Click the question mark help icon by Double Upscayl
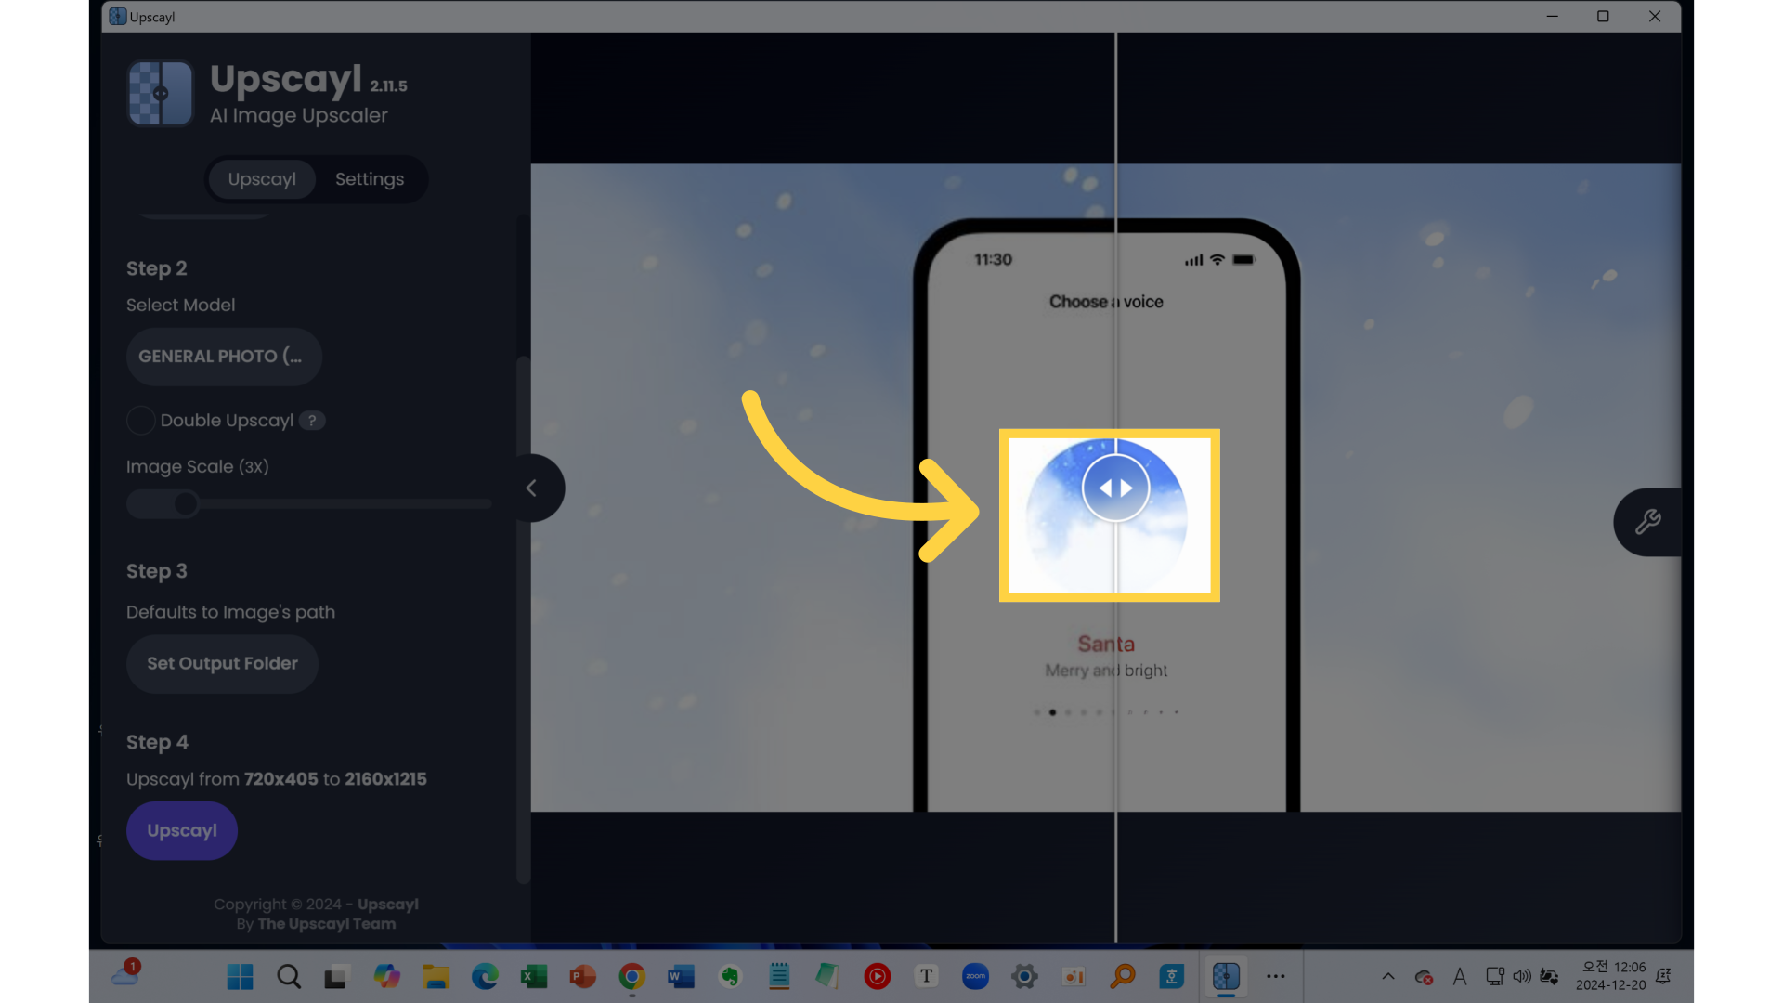 [x=311, y=420]
